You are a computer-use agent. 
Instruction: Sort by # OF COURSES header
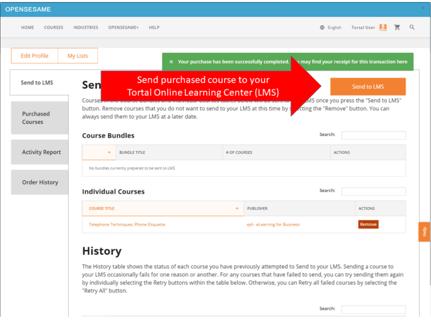(276, 152)
